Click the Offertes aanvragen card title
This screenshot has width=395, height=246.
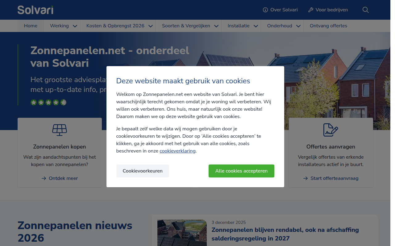(331, 147)
